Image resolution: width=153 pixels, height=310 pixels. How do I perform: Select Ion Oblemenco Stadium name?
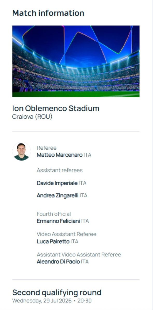tap(56, 108)
